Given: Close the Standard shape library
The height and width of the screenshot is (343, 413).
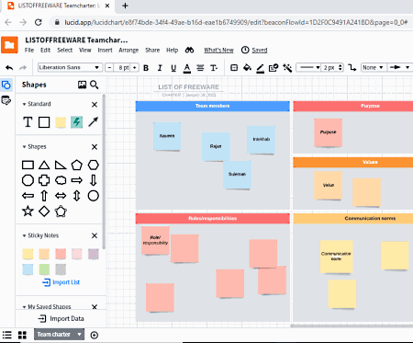Looking at the screenshot, I should 95,105.
